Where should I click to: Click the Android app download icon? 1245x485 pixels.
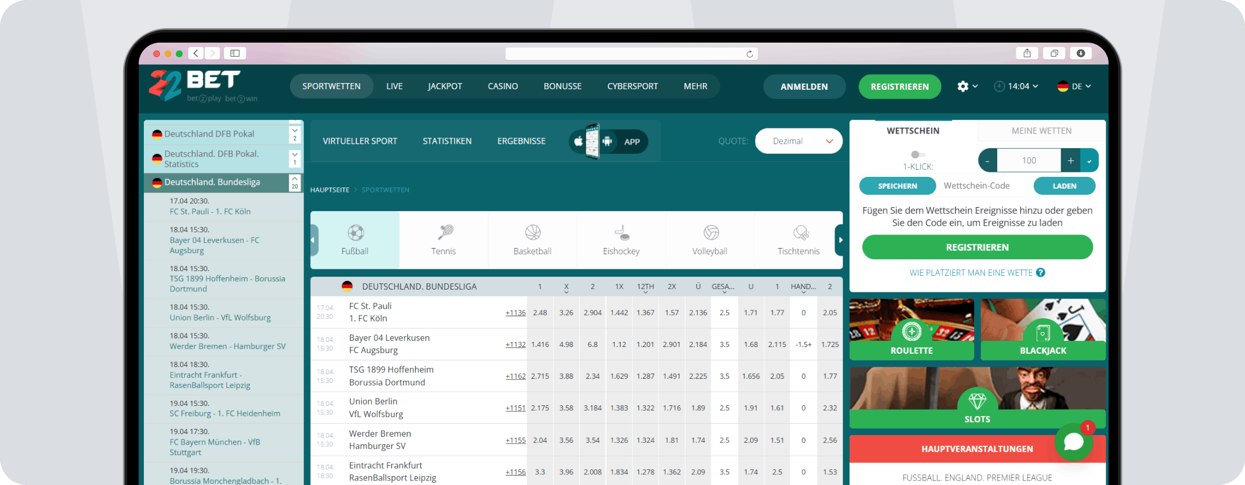pyautogui.click(x=607, y=141)
